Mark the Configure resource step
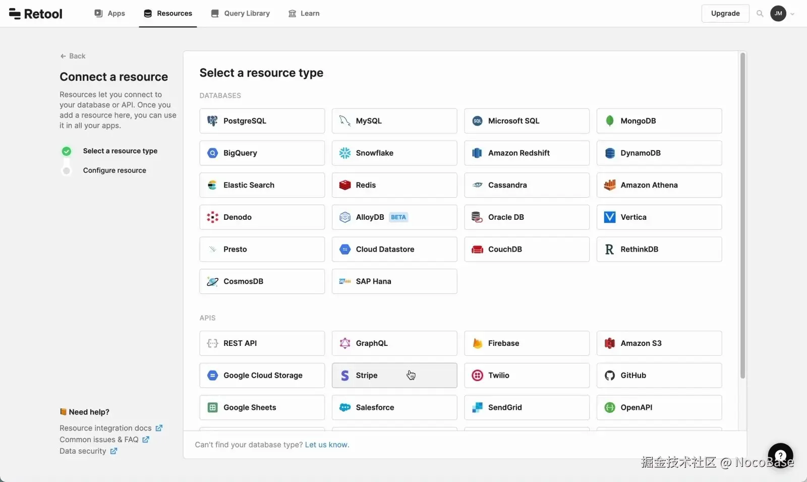This screenshot has height=482, width=807. tap(66, 170)
